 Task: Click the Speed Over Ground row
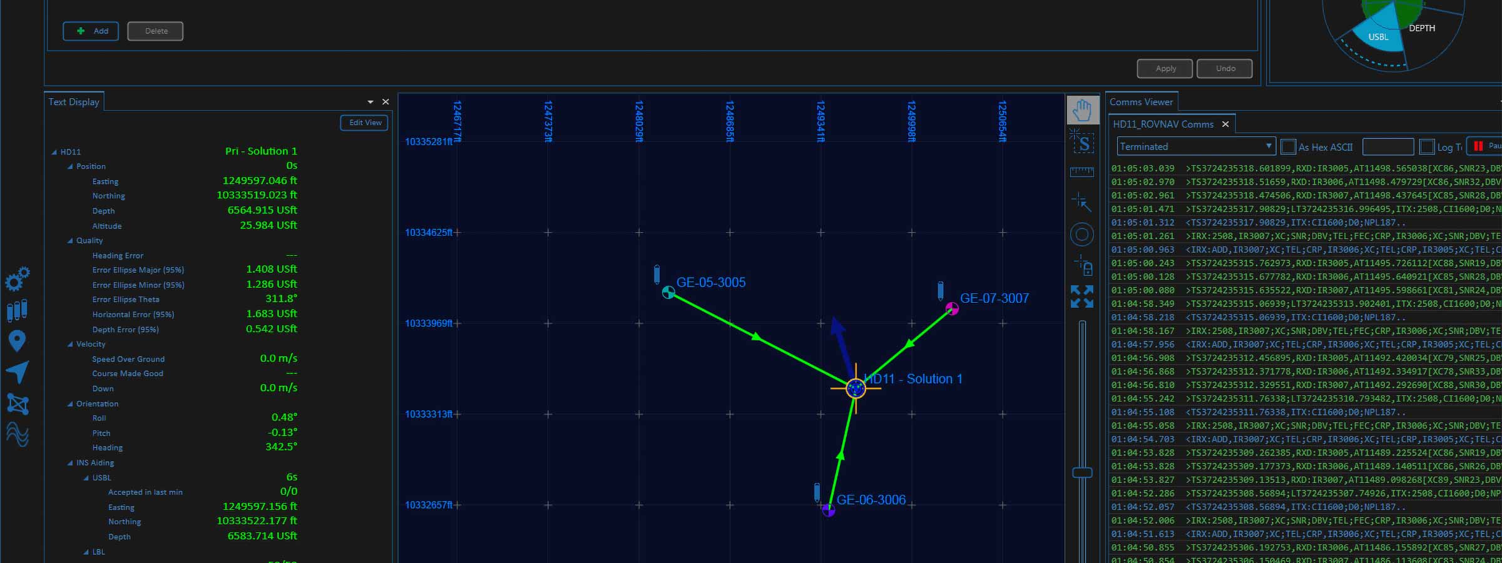(195, 359)
